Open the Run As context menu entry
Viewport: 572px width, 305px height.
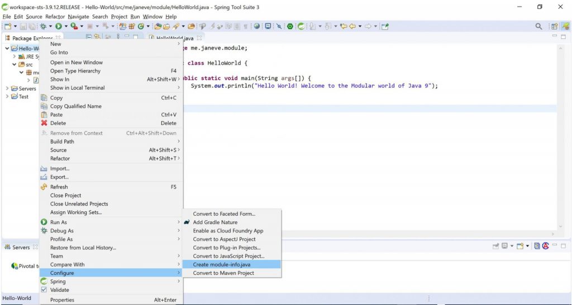click(111, 222)
